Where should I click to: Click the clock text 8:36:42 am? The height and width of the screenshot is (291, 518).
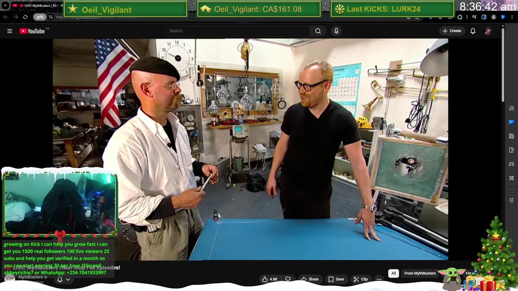[488, 7]
